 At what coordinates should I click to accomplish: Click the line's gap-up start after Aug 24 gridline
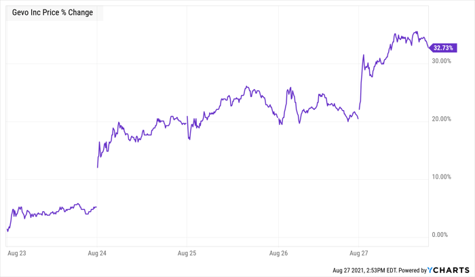coord(98,166)
